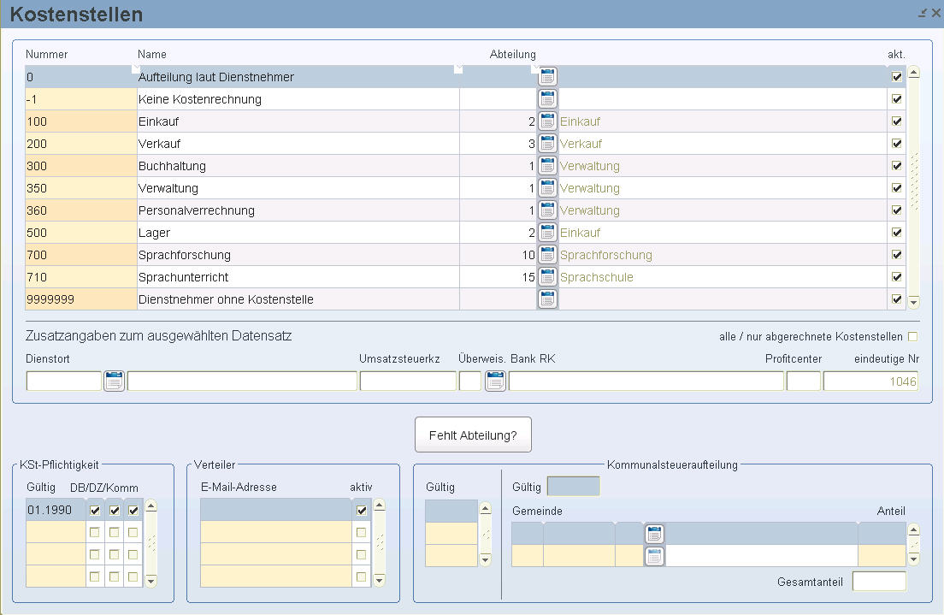Click the Fehlt Abteilung? button
944x615 pixels.
pyautogui.click(x=473, y=435)
